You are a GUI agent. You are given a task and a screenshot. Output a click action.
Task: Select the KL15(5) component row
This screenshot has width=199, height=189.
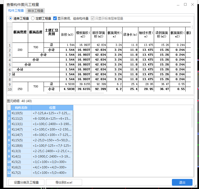point(40,140)
